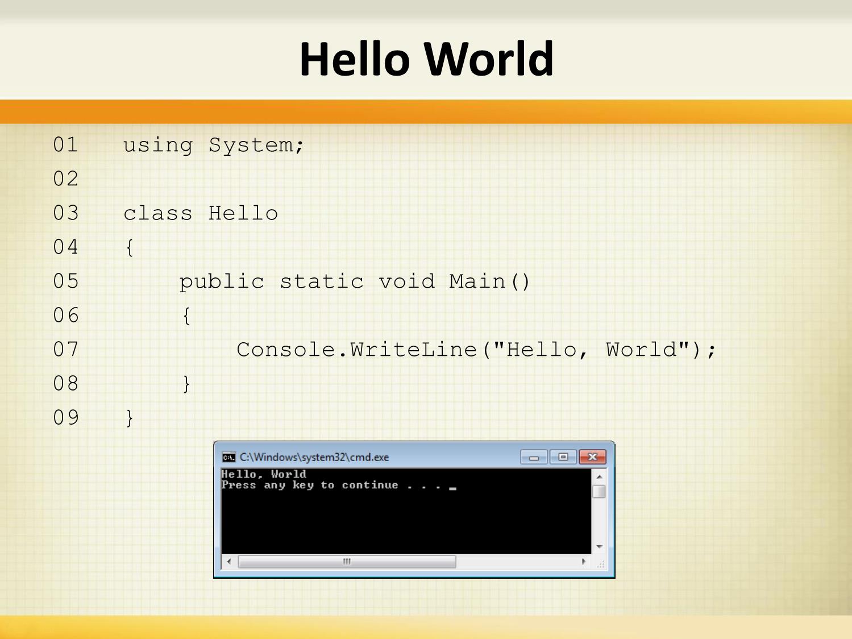The image size is (852, 639).
Task: Click the closing brace on line 09
Action: (x=130, y=418)
